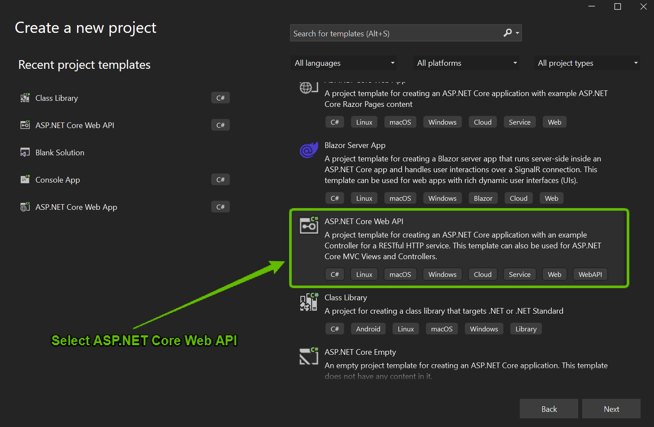This screenshot has height=427, width=654.
Task: Open the All project types dropdown
Action: point(587,63)
